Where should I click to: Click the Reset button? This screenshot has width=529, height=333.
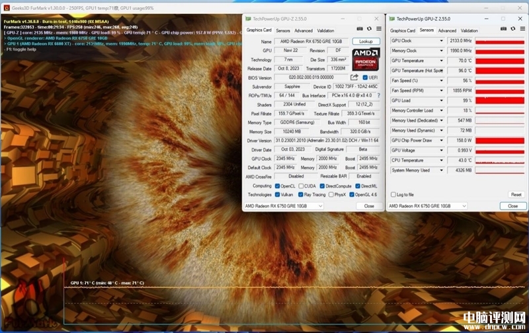click(x=516, y=194)
